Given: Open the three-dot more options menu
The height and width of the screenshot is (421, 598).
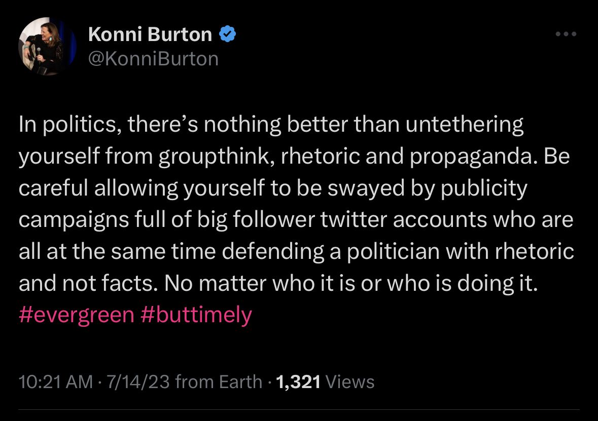Looking at the screenshot, I should click(566, 34).
